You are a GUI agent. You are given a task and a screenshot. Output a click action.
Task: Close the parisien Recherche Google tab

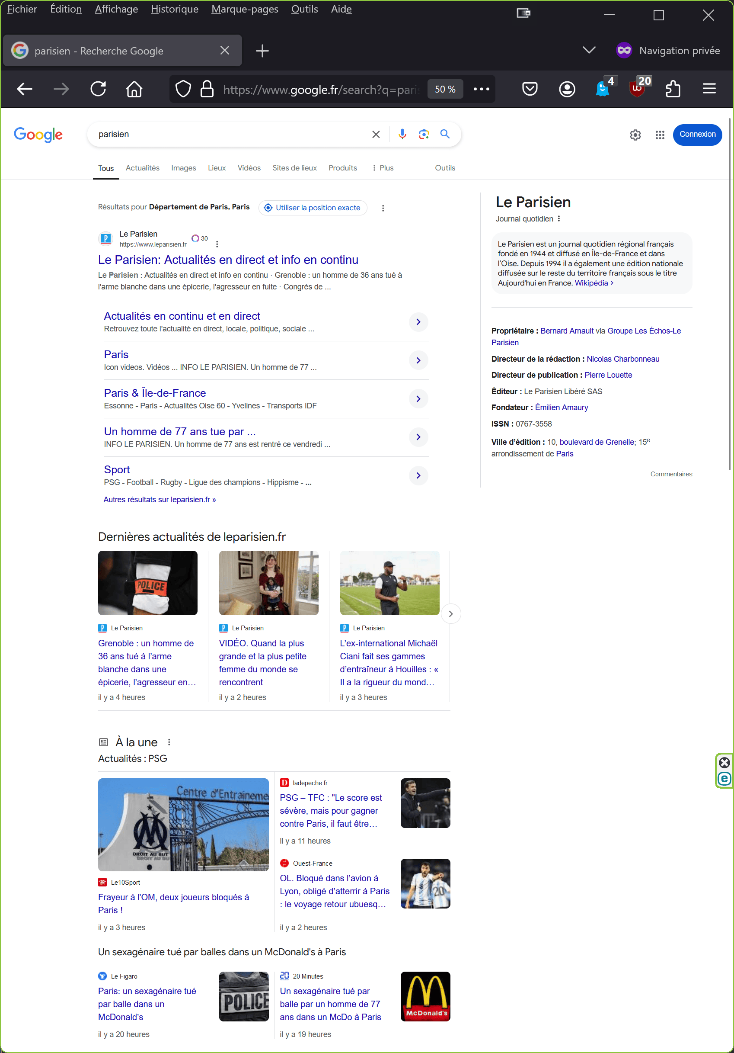point(224,51)
